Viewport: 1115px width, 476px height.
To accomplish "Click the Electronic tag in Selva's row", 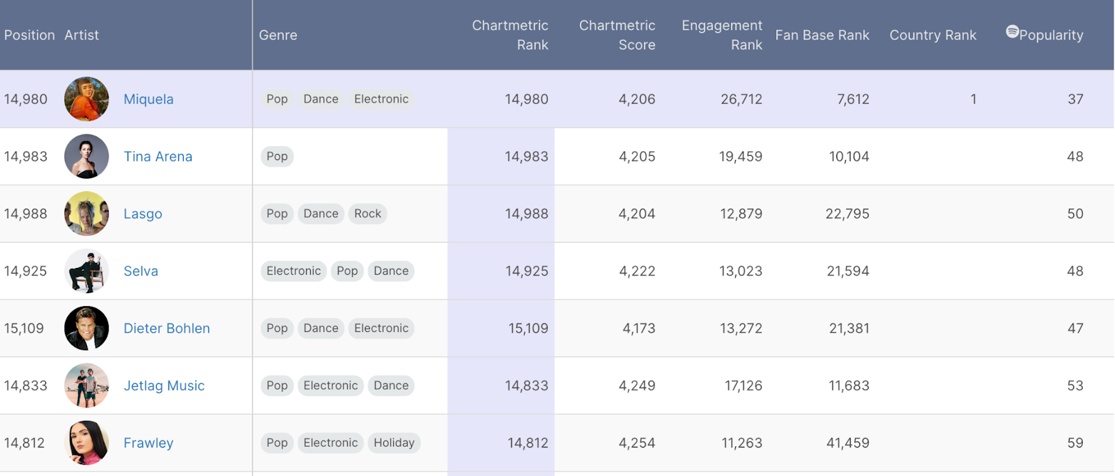I will coord(293,271).
